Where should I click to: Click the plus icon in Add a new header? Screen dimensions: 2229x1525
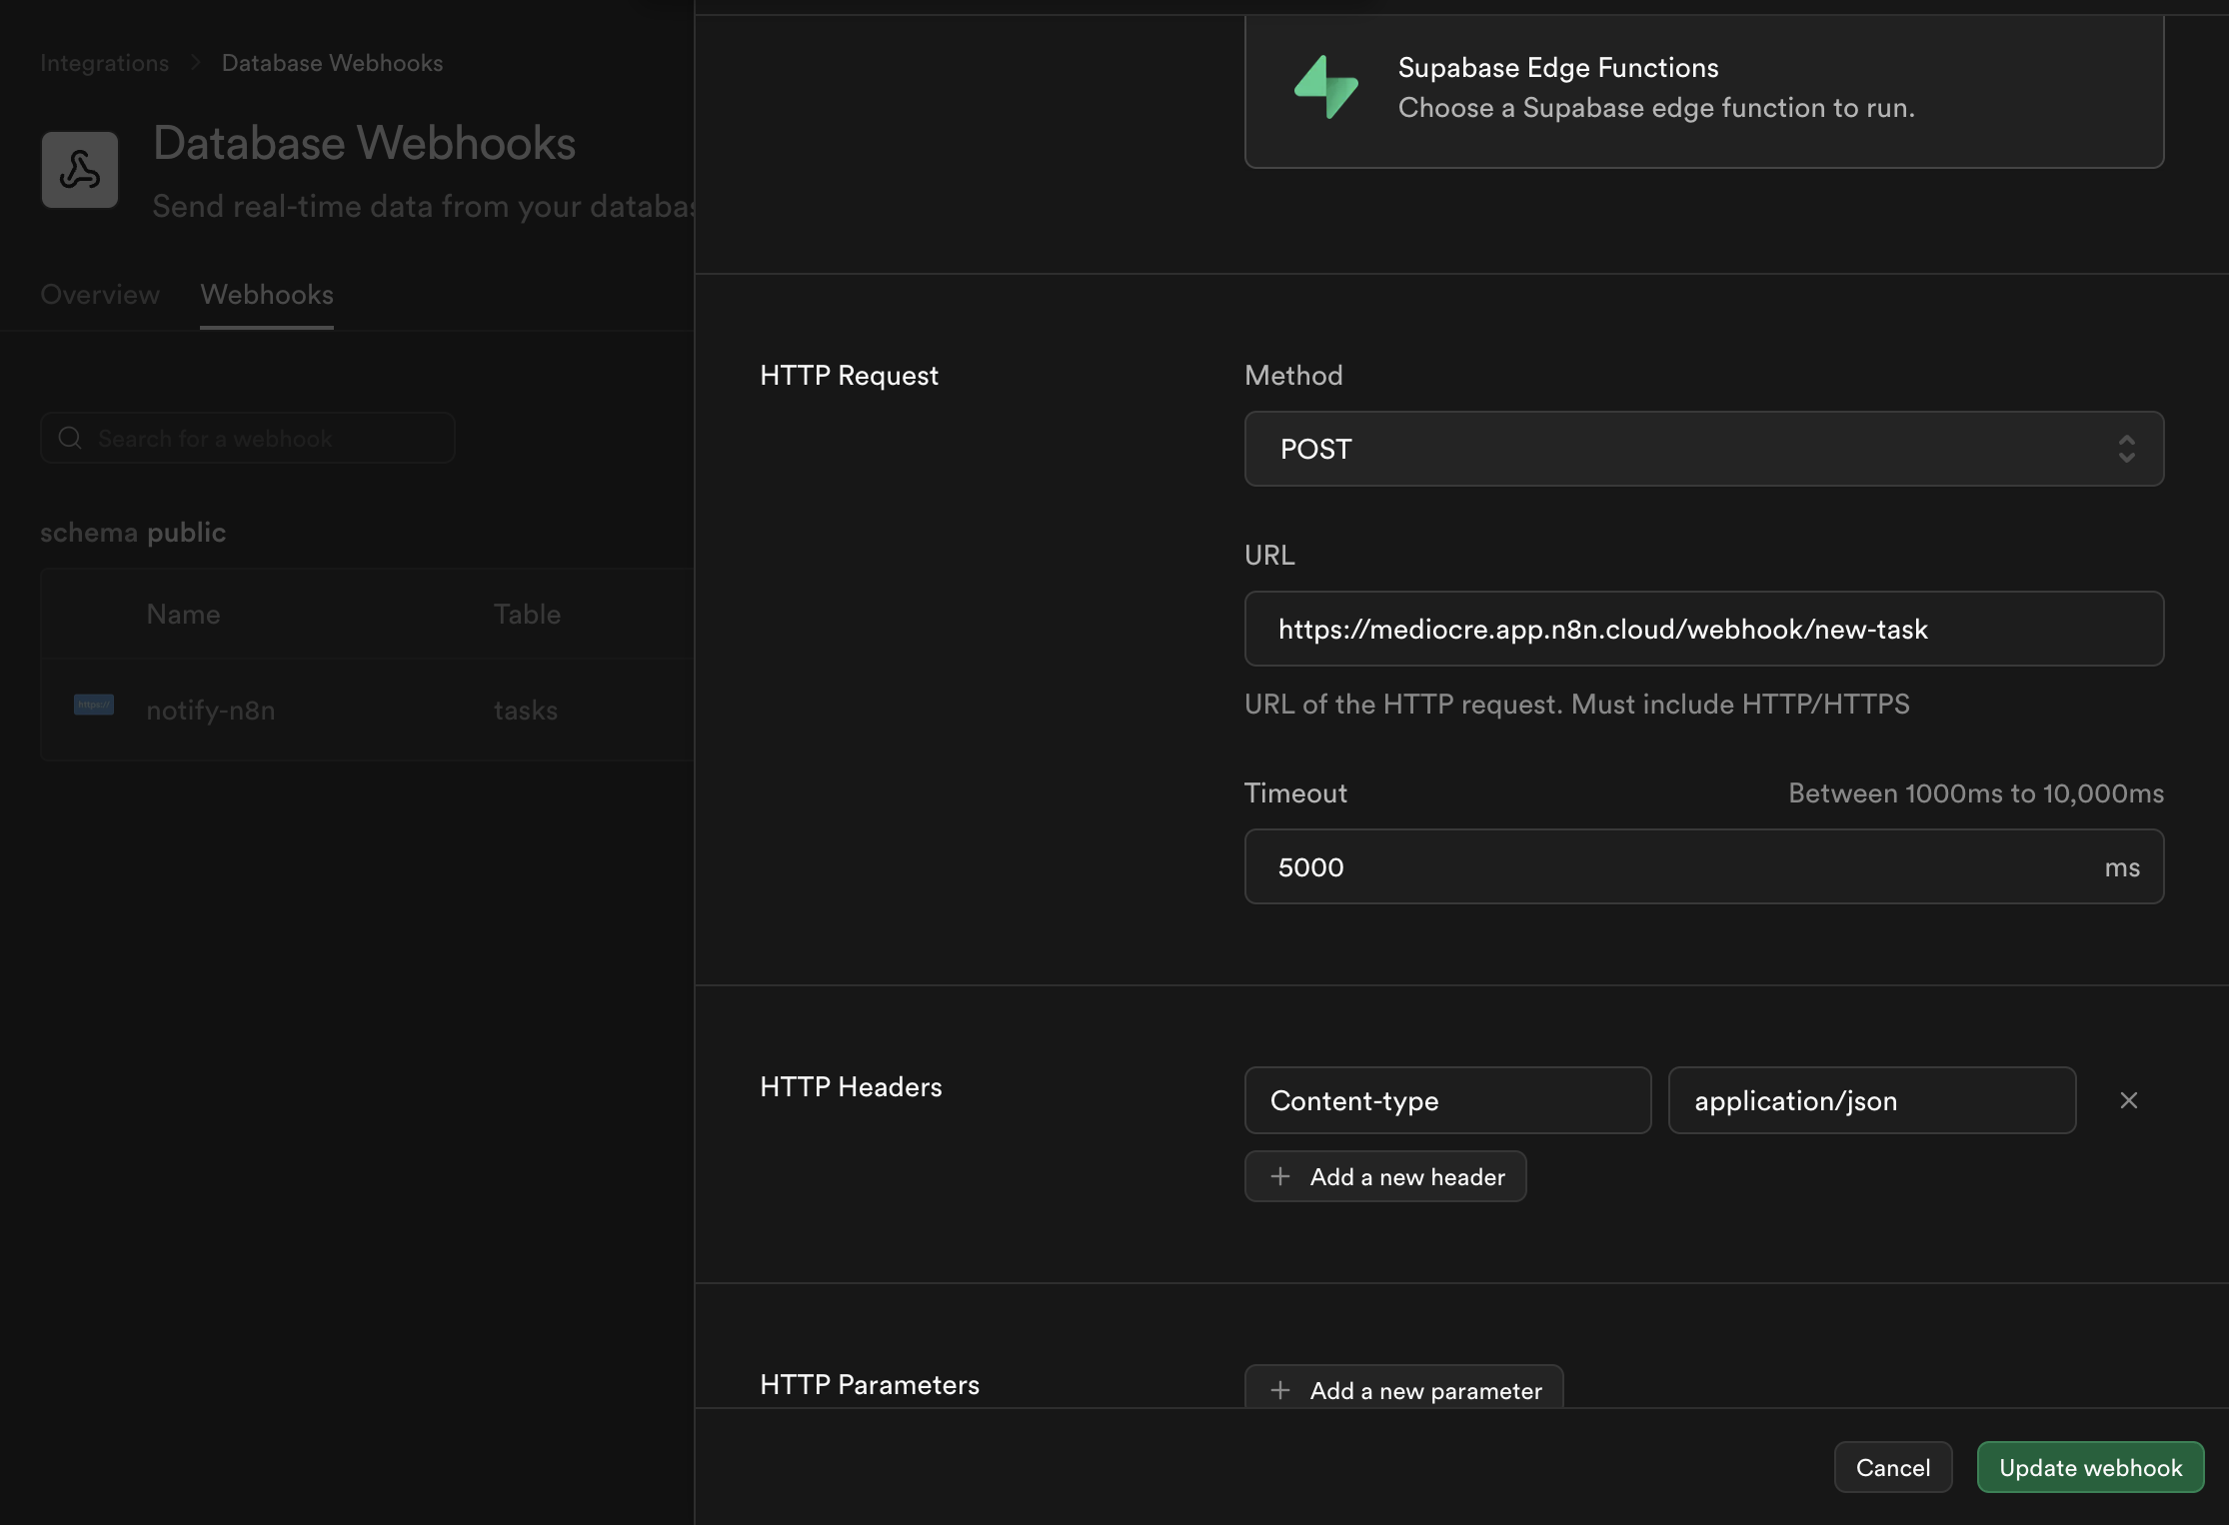click(x=1280, y=1176)
